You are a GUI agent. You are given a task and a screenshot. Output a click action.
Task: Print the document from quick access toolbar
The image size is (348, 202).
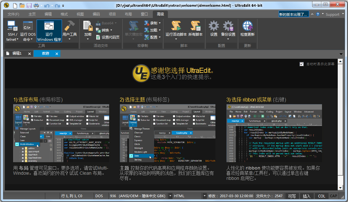click(36, 5)
